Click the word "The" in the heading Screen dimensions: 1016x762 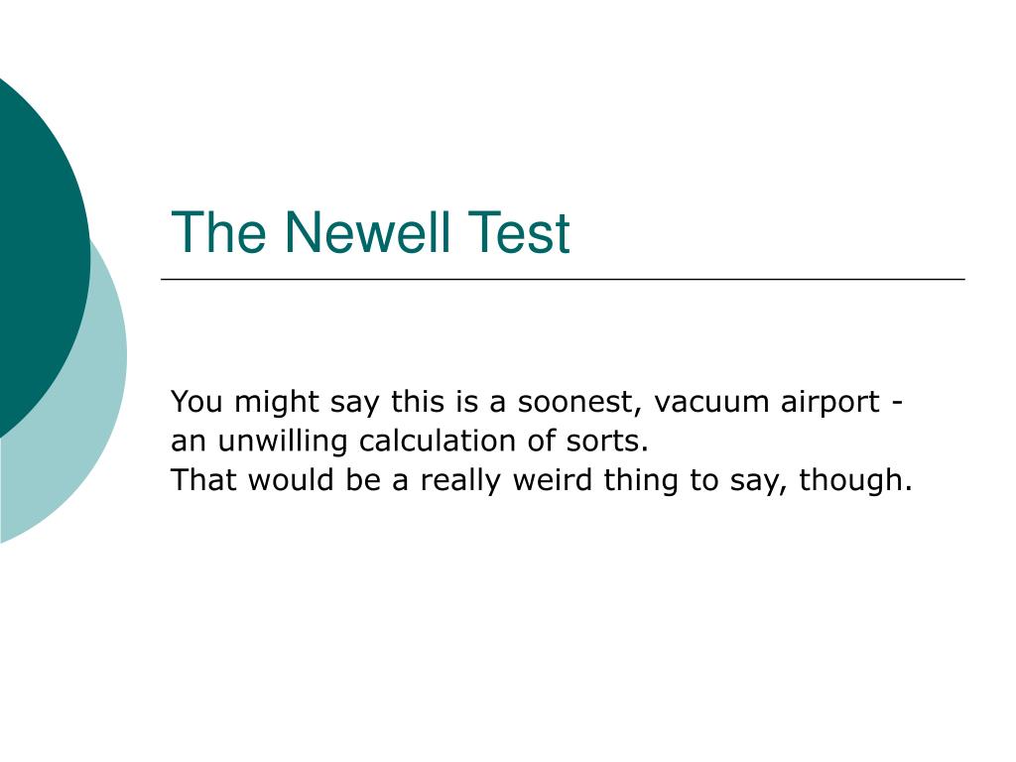218,232
